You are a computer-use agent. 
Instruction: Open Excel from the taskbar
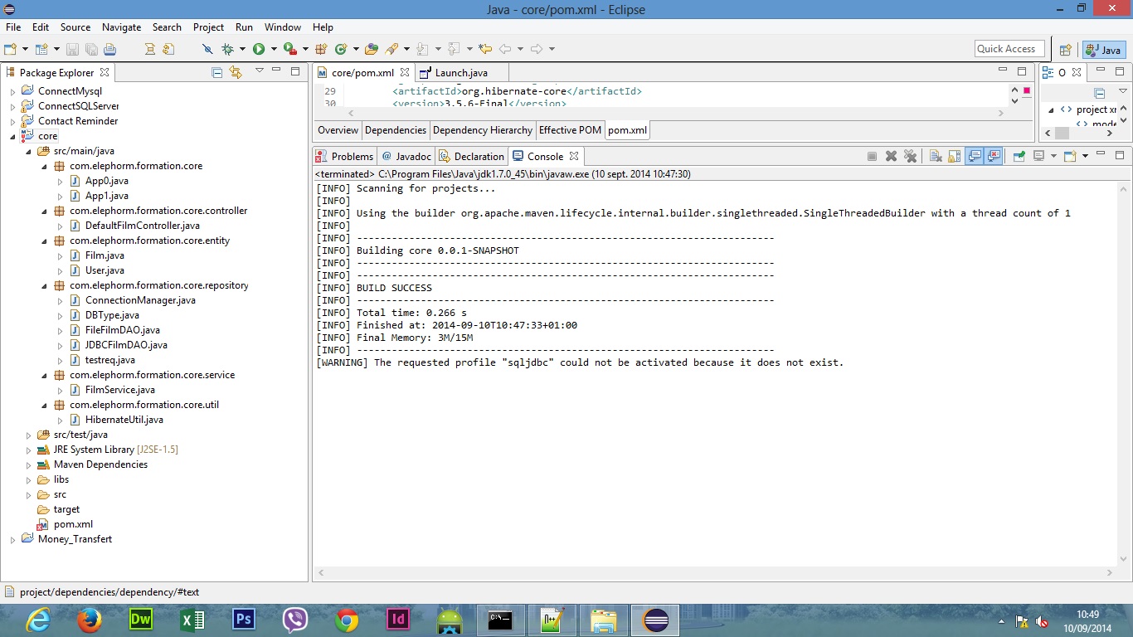[x=192, y=620]
